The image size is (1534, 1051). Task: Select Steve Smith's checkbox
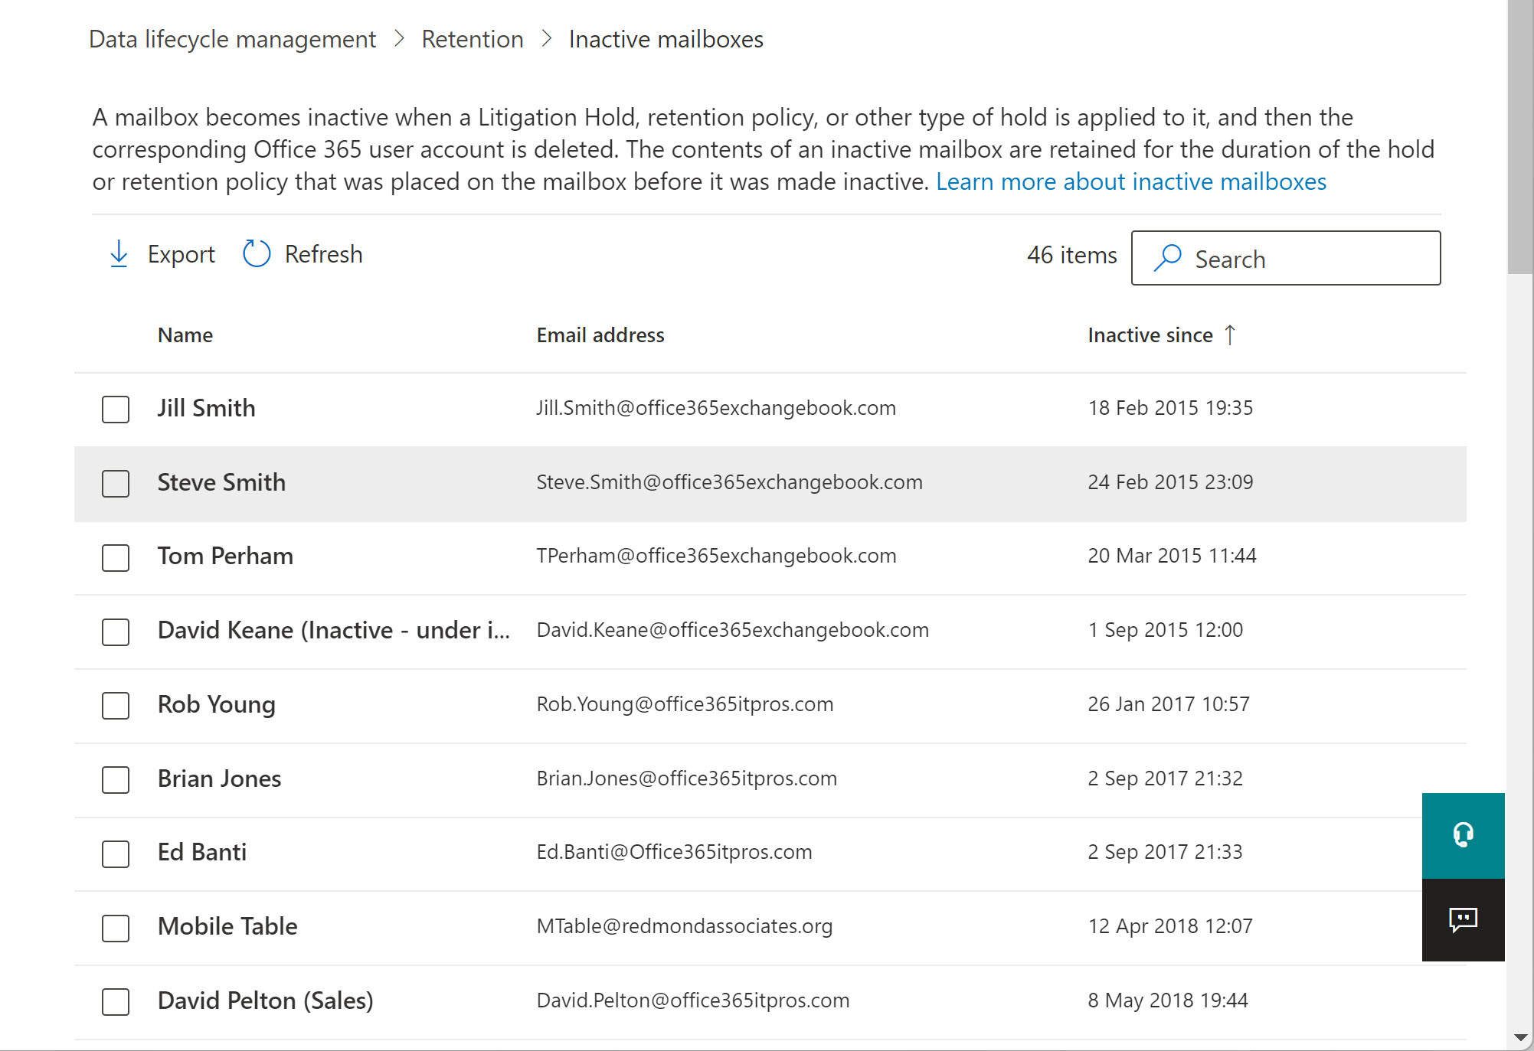click(x=116, y=483)
